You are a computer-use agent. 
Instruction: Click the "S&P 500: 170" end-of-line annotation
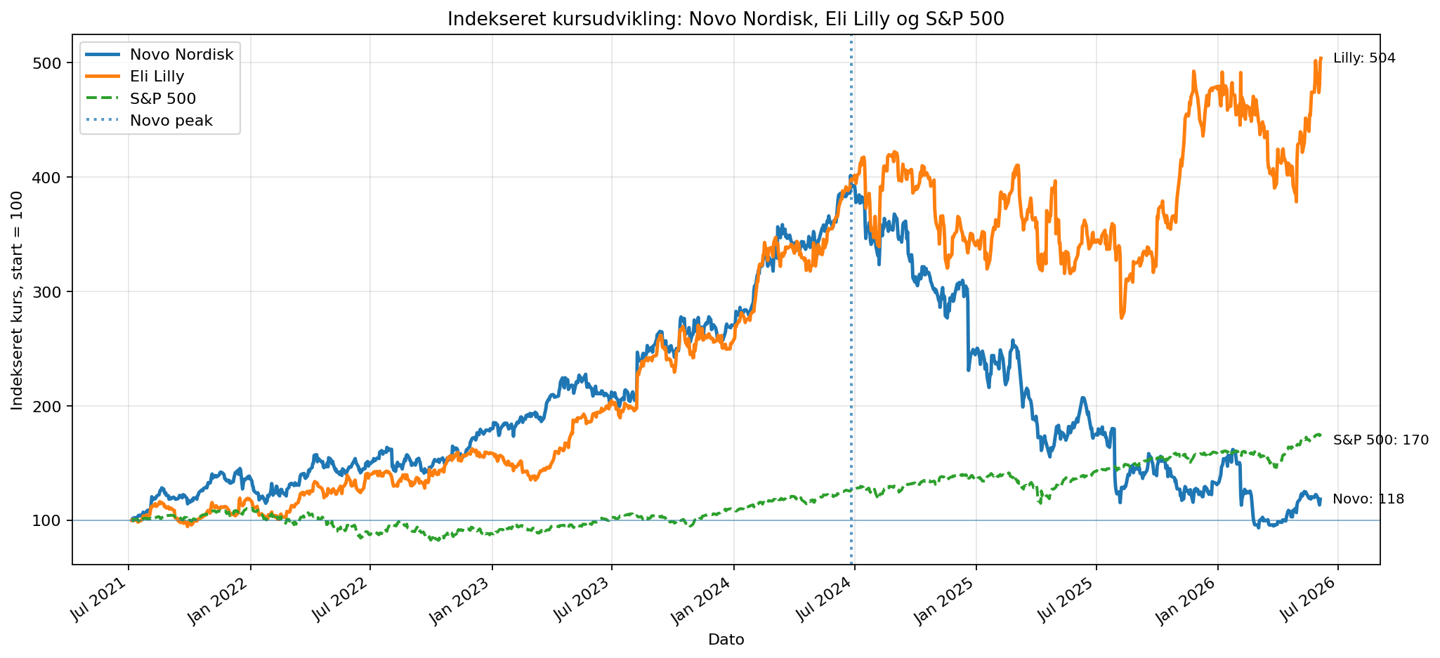point(1381,440)
